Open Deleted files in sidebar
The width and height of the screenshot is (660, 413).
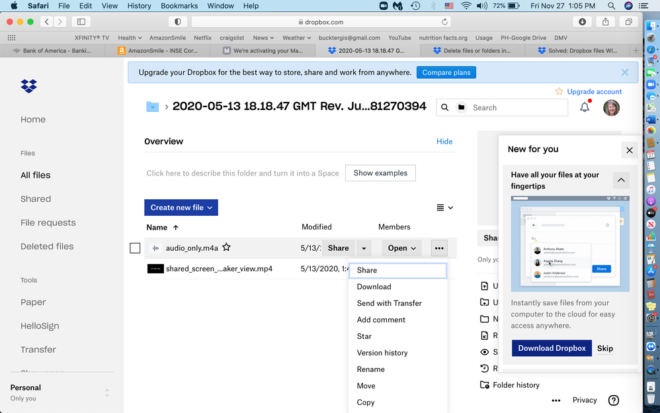[47, 246]
